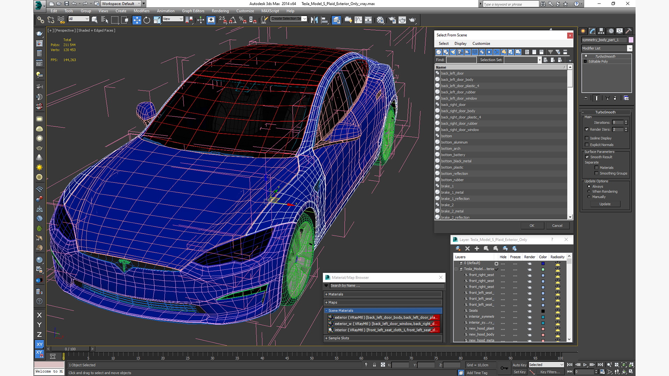Click OK in Select From Scene dialog
This screenshot has width=669, height=376.
pyautogui.click(x=532, y=226)
